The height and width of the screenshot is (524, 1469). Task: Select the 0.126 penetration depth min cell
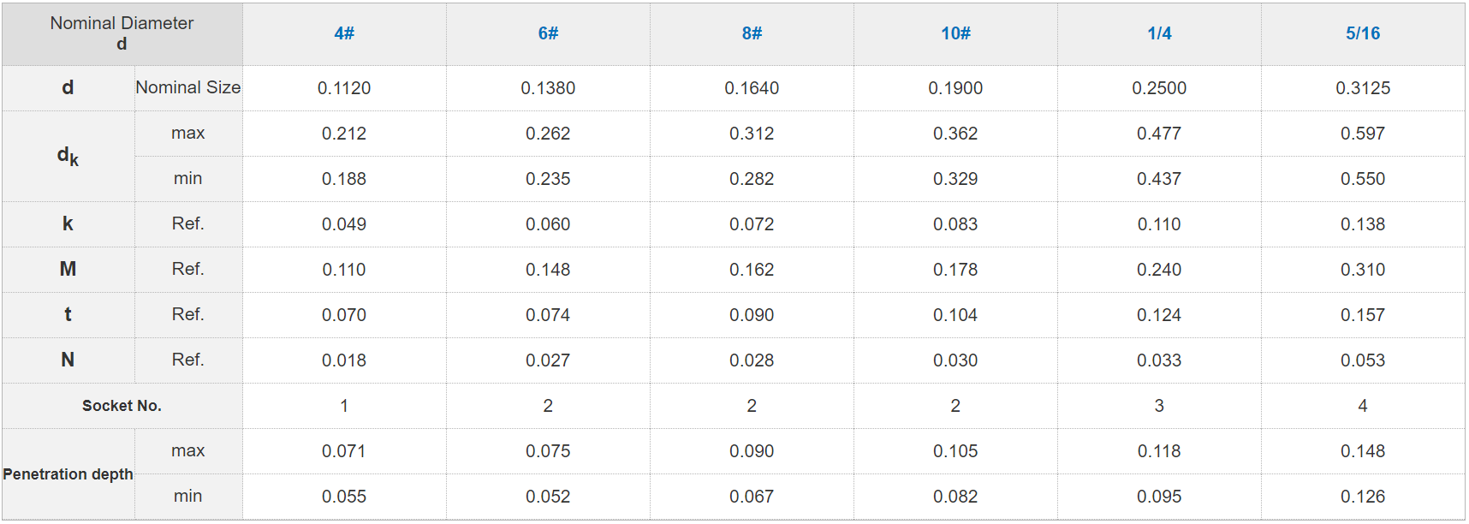tap(1363, 497)
